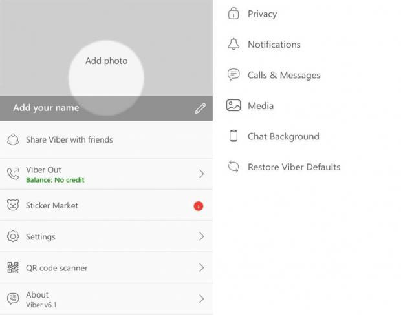Tap the Add your name text
Screen dimensions: 401x315
click(x=46, y=108)
